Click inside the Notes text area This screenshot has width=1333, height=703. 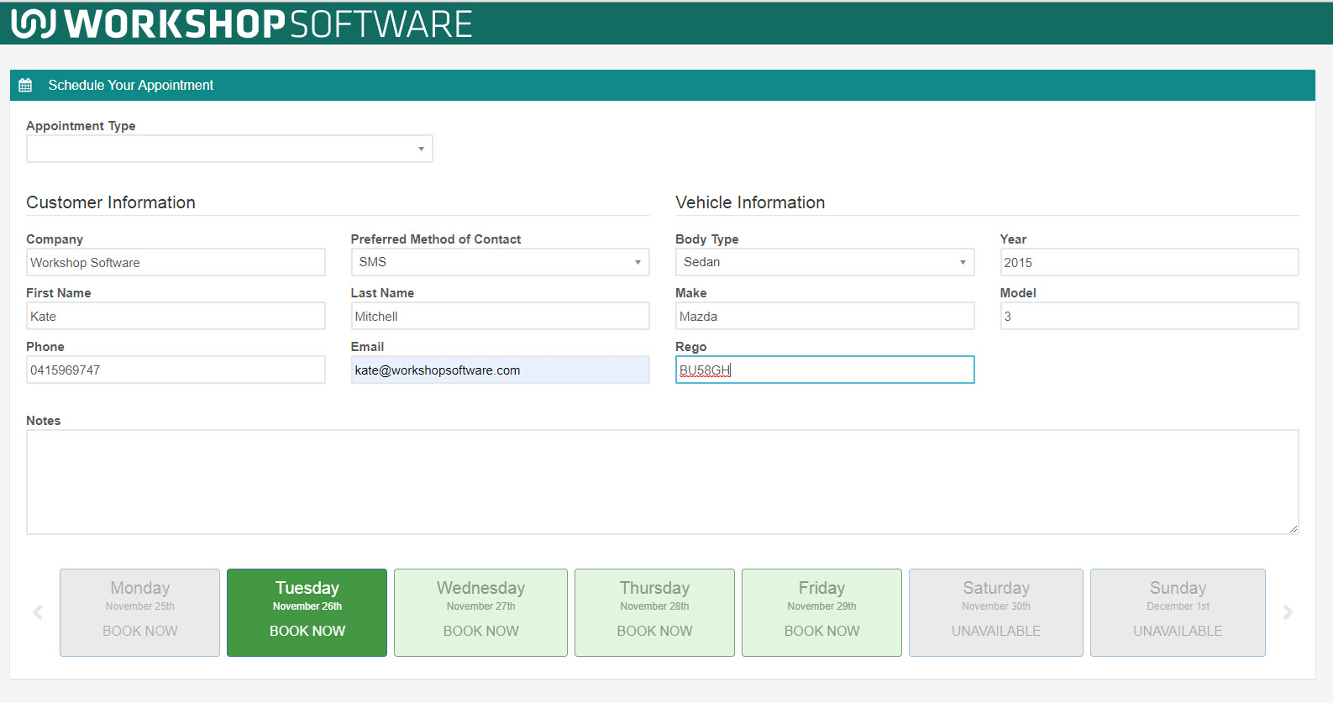click(662, 482)
